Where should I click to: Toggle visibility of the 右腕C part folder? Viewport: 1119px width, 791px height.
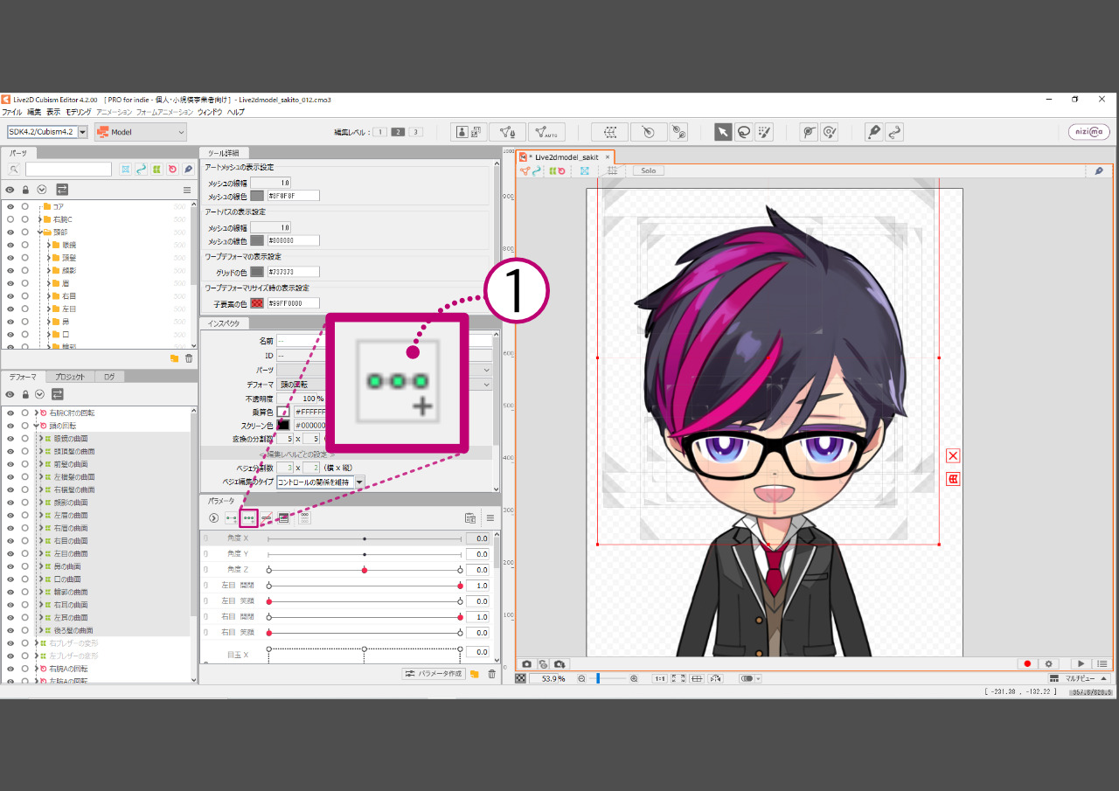pos(10,219)
